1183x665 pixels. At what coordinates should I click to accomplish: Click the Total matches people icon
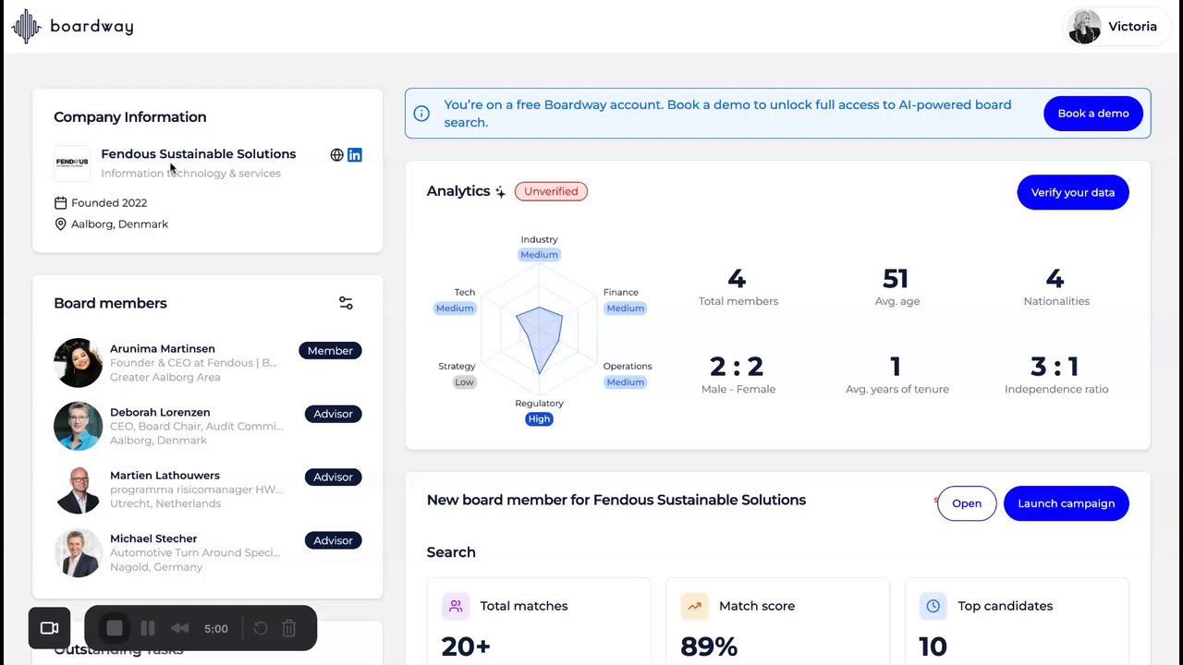pyautogui.click(x=456, y=607)
